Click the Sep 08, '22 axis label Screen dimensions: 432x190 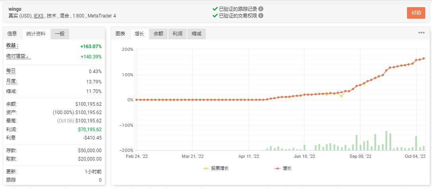(x=361, y=156)
